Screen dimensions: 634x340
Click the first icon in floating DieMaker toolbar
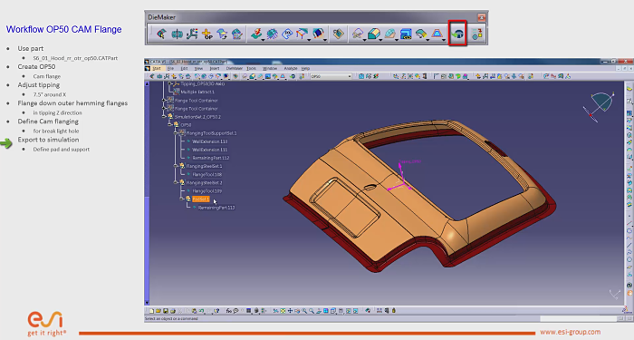(x=161, y=34)
